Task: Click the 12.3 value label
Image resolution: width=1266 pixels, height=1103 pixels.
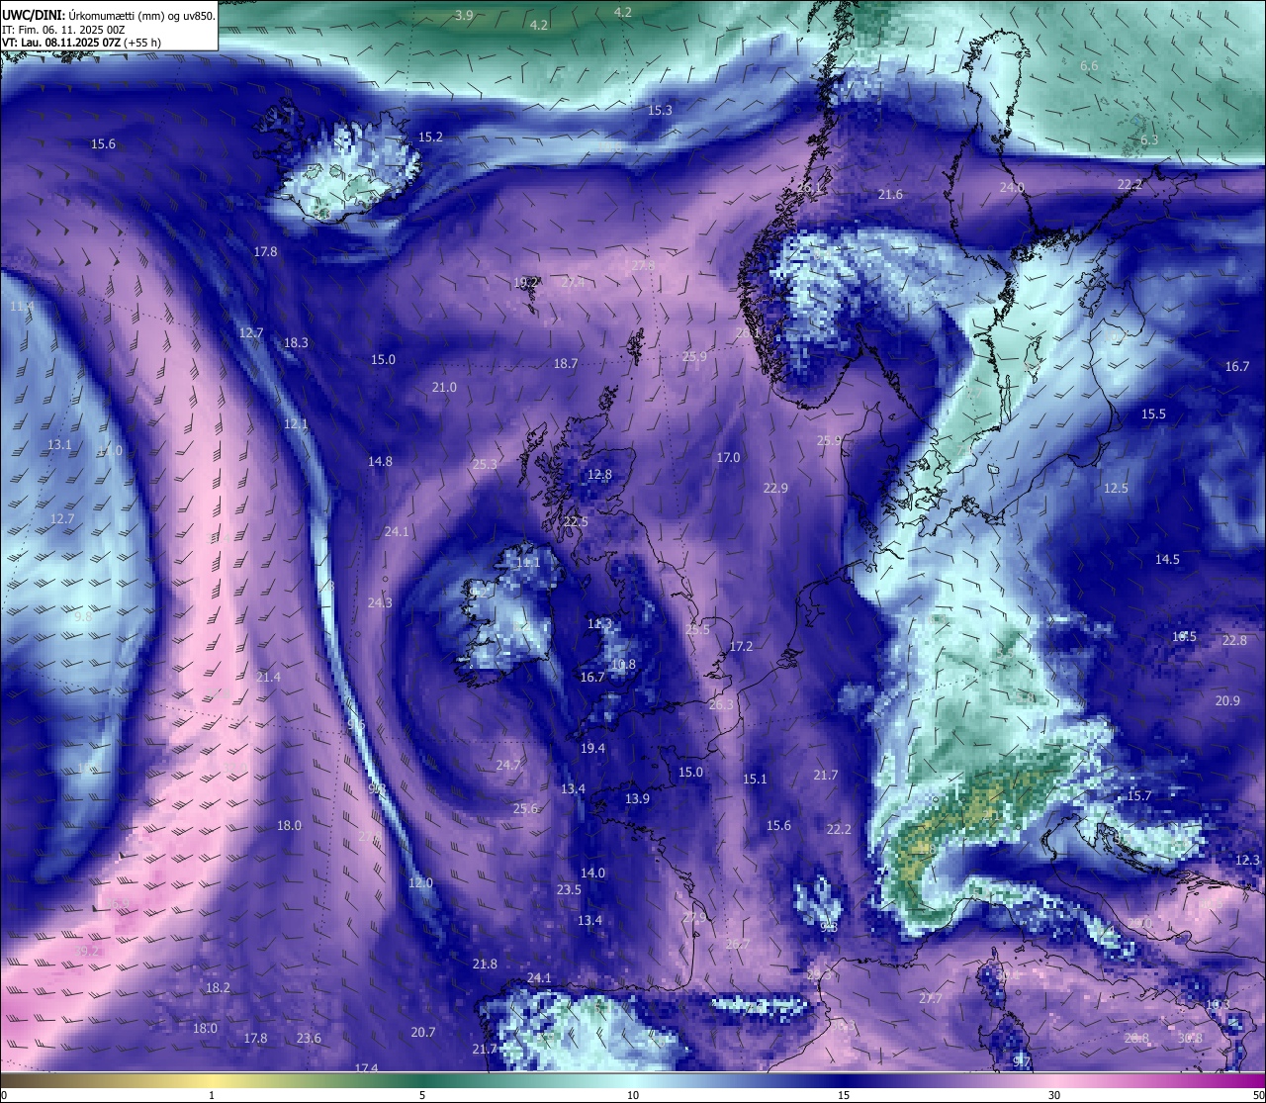Action: coord(1248,860)
